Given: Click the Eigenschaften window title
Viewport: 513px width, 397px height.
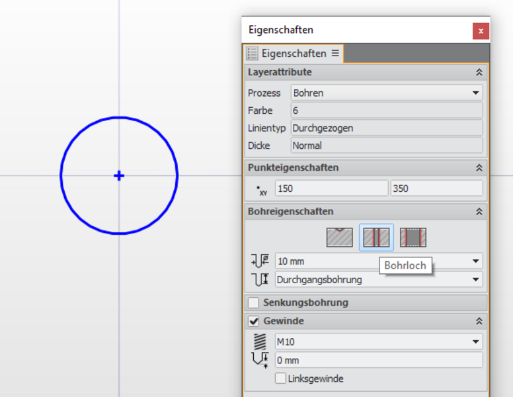Looking at the screenshot, I should [281, 30].
